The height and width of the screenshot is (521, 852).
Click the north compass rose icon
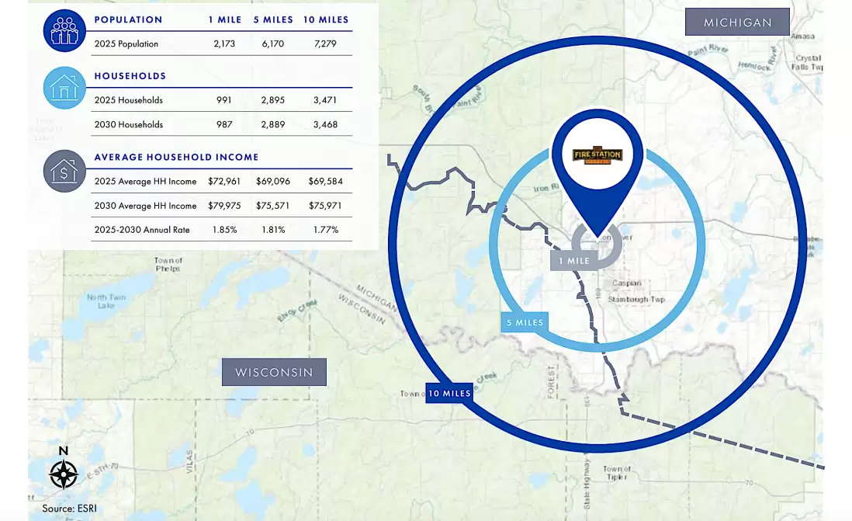tap(63, 474)
